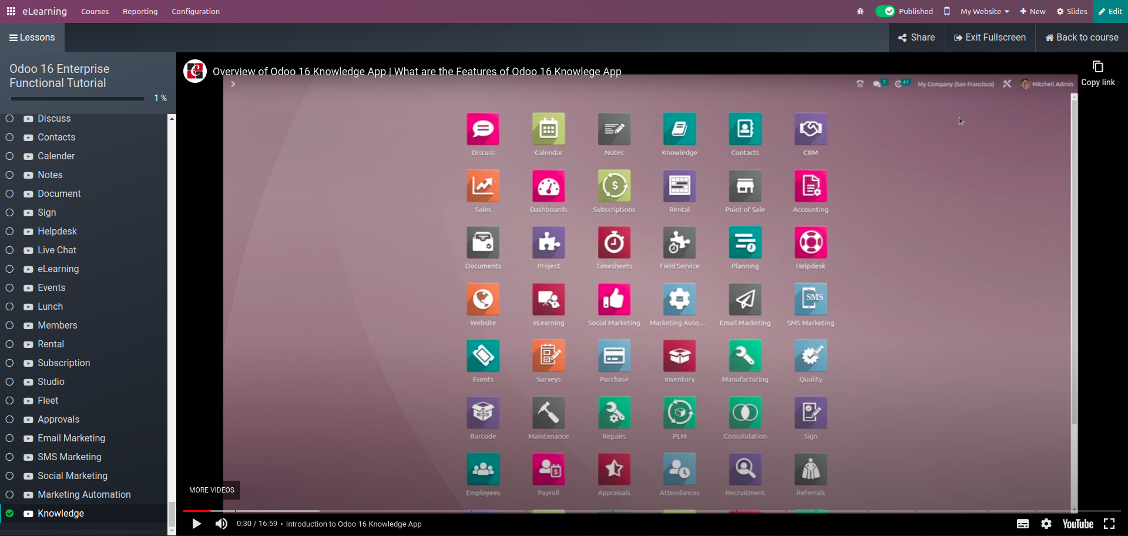Click the channel avatar logo
Screen dimensions: 1128x536
(195, 71)
